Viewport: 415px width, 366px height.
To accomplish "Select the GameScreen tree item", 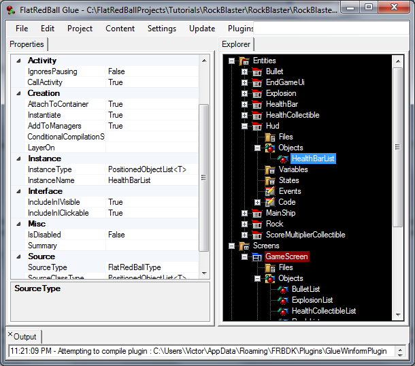I will 286,256.
